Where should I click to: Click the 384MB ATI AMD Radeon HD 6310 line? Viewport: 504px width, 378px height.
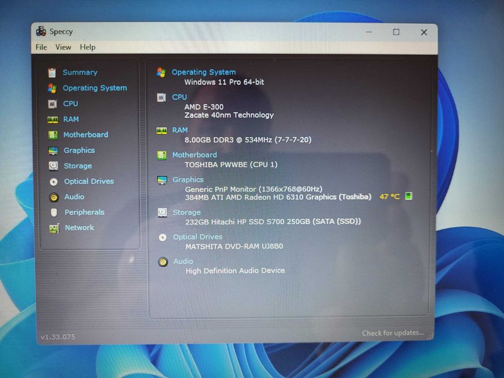point(278,197)
